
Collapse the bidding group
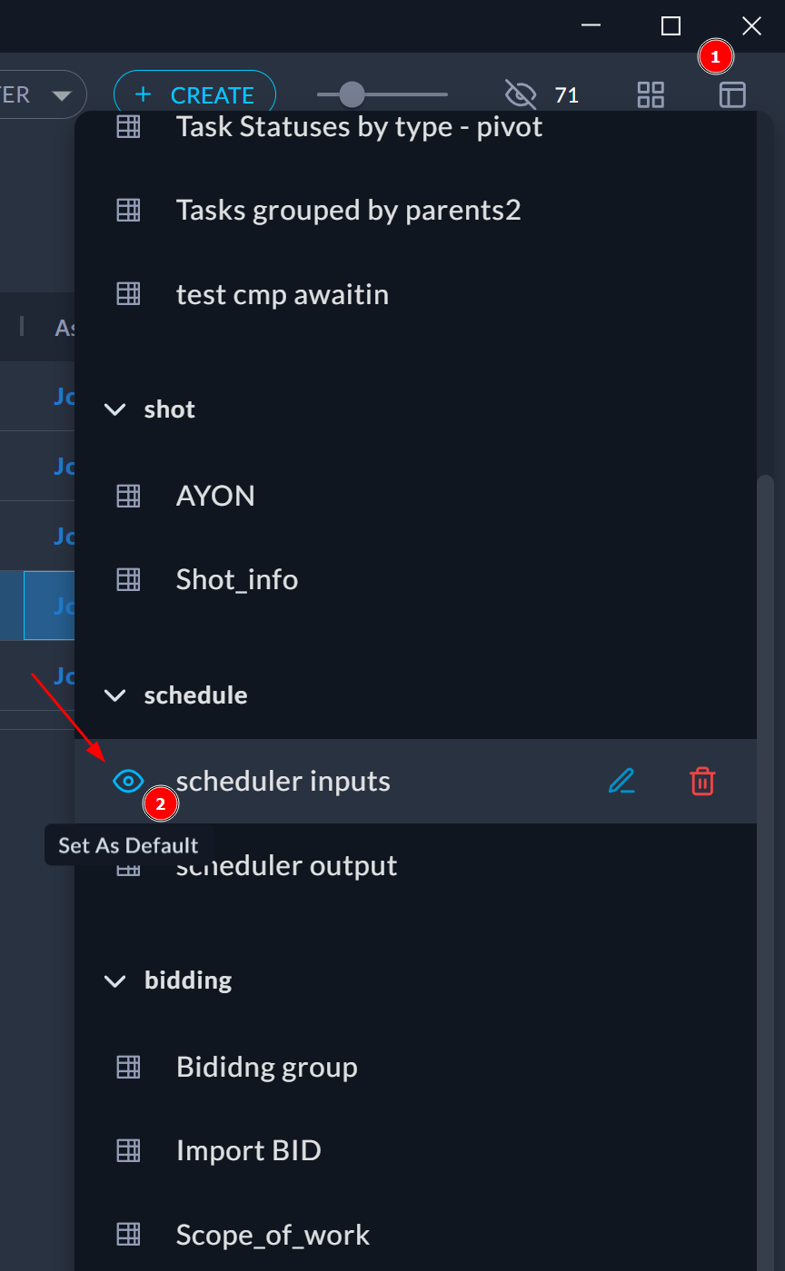[115, 981]
